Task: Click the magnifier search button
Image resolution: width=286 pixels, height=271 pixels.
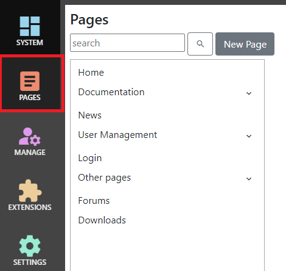Action: [x=200, y=44]
